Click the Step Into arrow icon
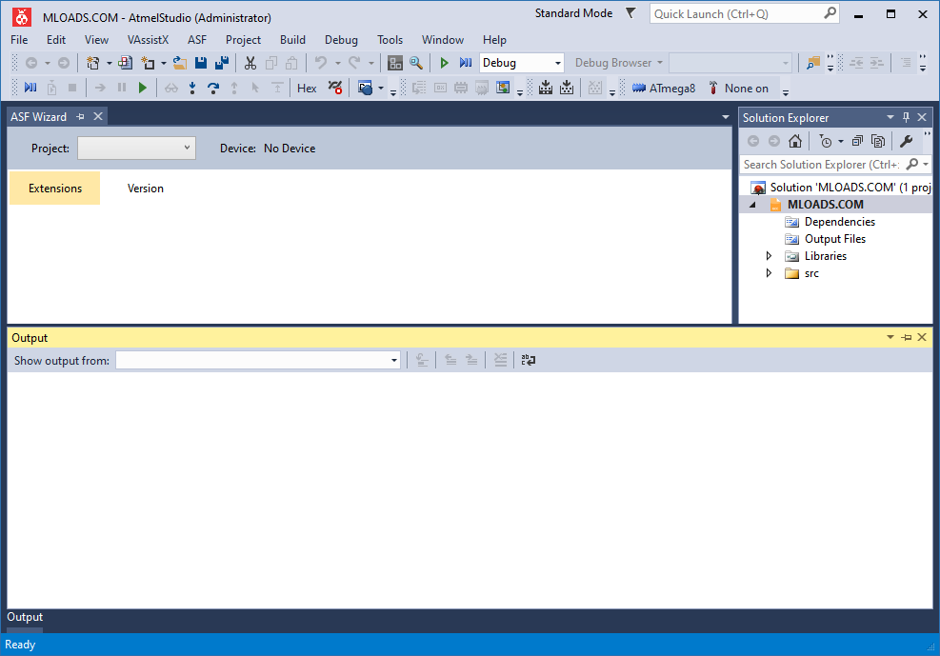Screen dimensions: 940x656 191,88
